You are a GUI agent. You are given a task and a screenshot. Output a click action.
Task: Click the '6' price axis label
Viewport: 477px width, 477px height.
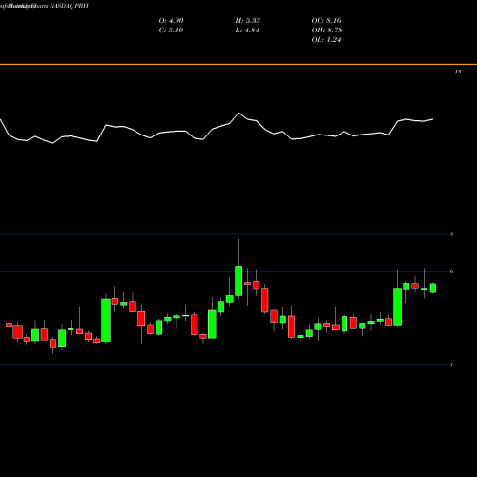point(452,271)
